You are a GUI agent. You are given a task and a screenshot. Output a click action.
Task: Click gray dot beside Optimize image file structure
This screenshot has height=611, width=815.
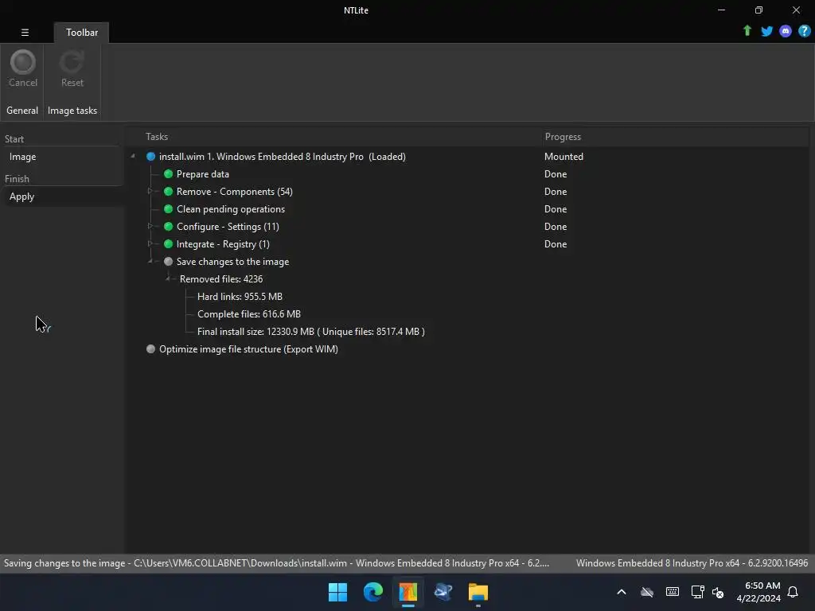(150, 349)
